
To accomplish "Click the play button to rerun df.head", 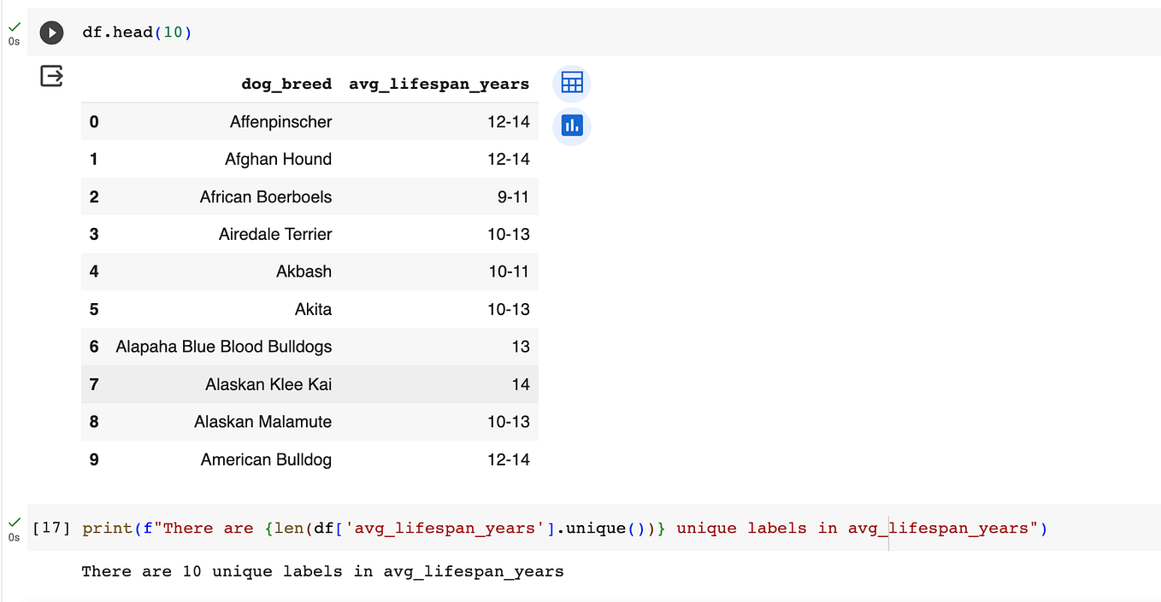I will tap(51, 32).
